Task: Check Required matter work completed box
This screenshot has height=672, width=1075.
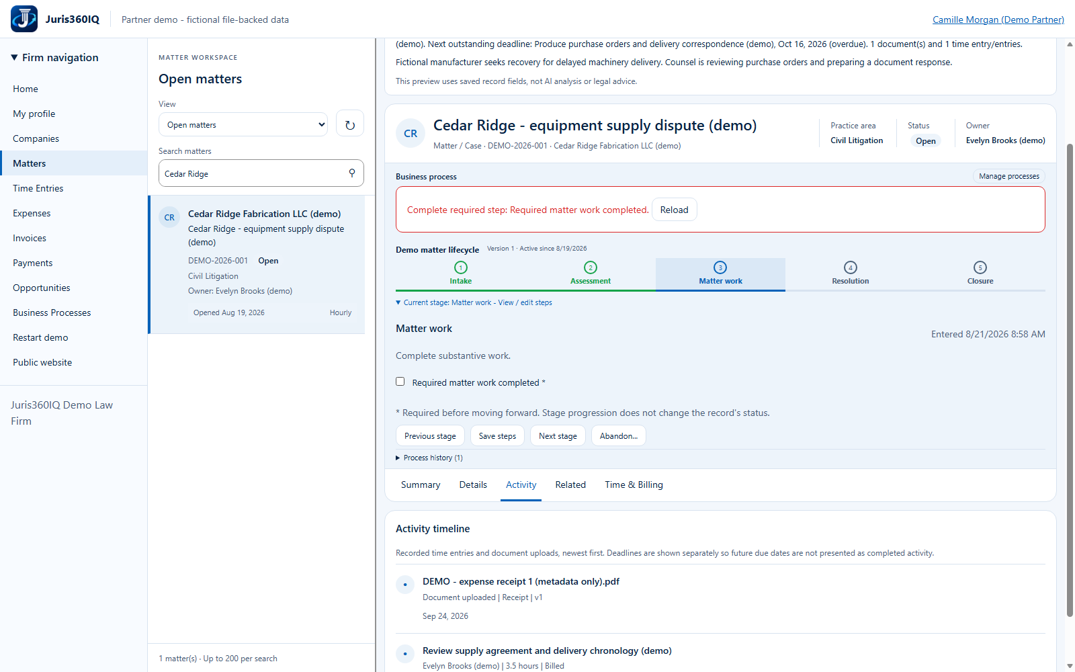Action: [400, 382]
